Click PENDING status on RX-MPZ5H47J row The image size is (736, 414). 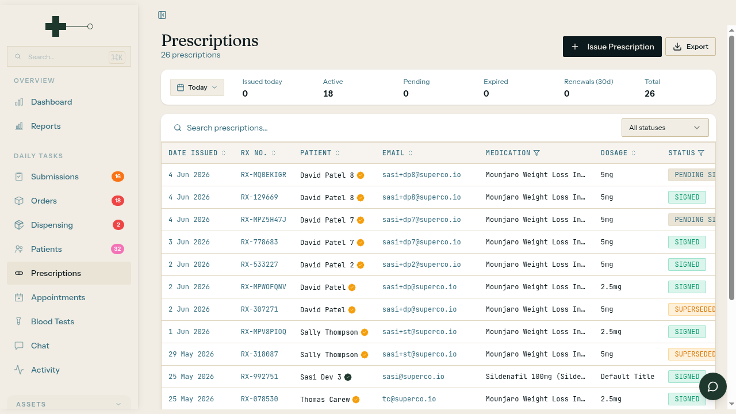[692, 220]
